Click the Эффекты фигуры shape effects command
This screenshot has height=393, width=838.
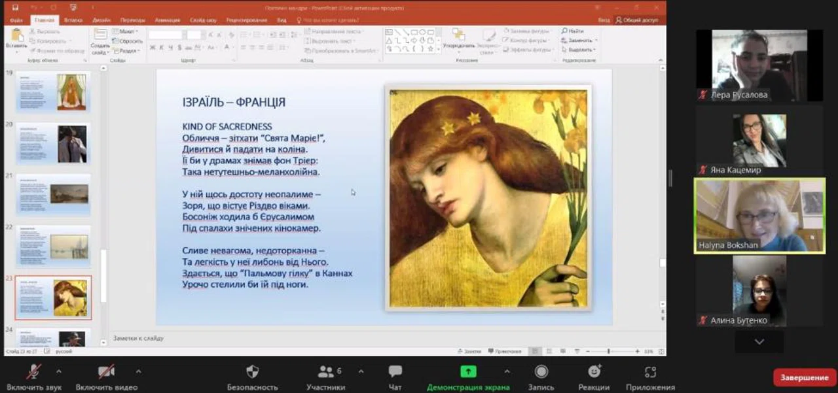click(526, 49)
